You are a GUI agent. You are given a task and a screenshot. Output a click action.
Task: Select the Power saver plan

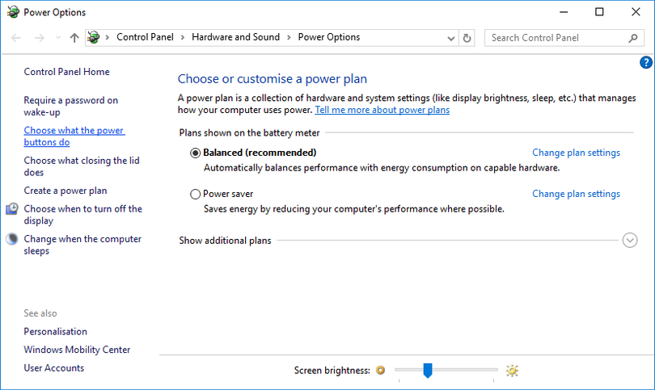point(195,194)
